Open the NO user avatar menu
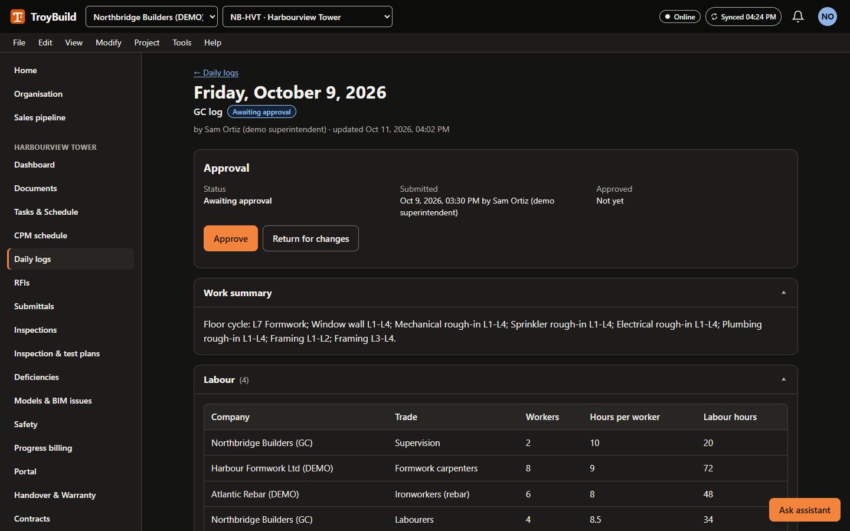This screenshot has width=850, height=531. click(828, 17)
